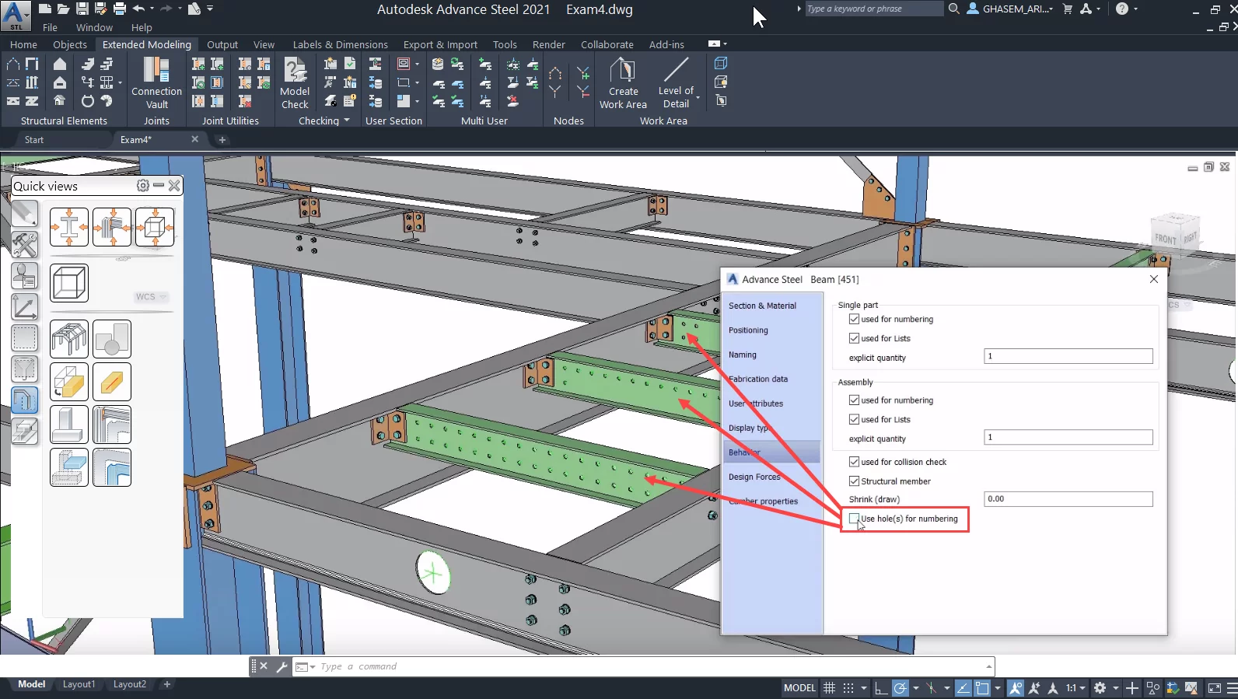Image resolution: width=1238 pixels, height=699 pixels.
Task: Select Section & Material in the dialog sidebar
Action: 762,306
